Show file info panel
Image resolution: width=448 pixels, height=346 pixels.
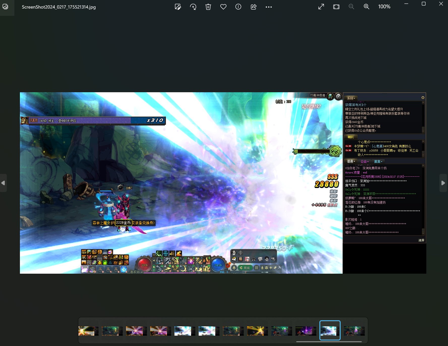click(238, 7)
